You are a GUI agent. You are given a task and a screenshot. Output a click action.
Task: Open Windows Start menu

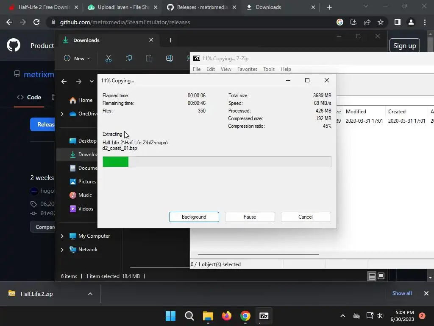pyautogui.click(x=170, y=316)
